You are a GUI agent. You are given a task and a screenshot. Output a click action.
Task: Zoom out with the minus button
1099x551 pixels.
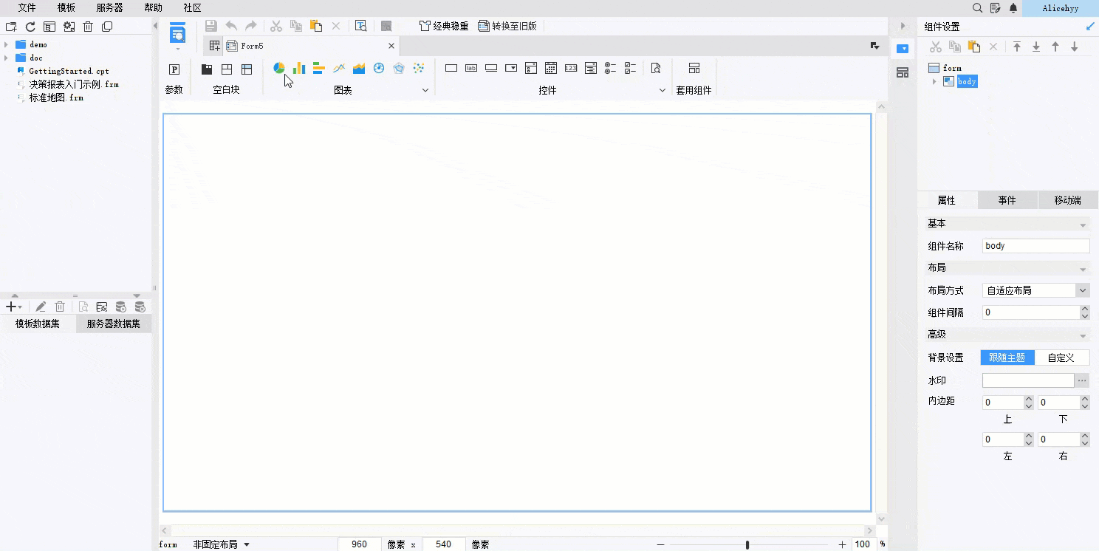coord(661,544)
